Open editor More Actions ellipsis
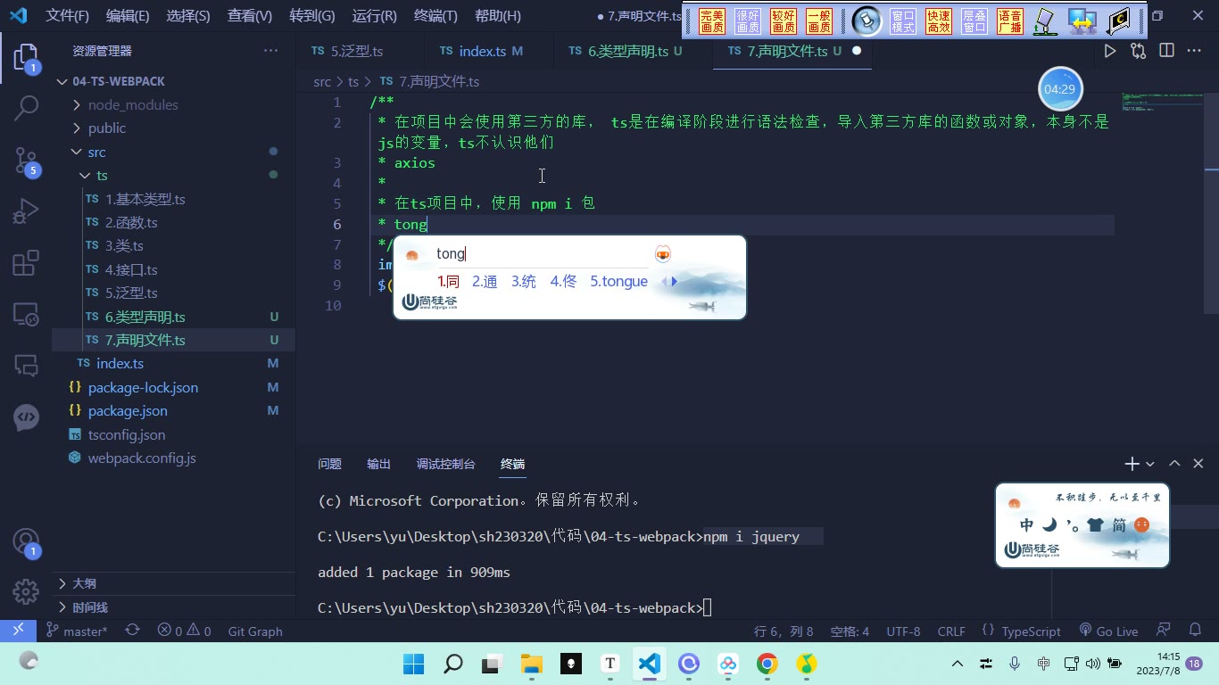The image size is (1219, 685). pyautogui.click(x=1194, y=51)
